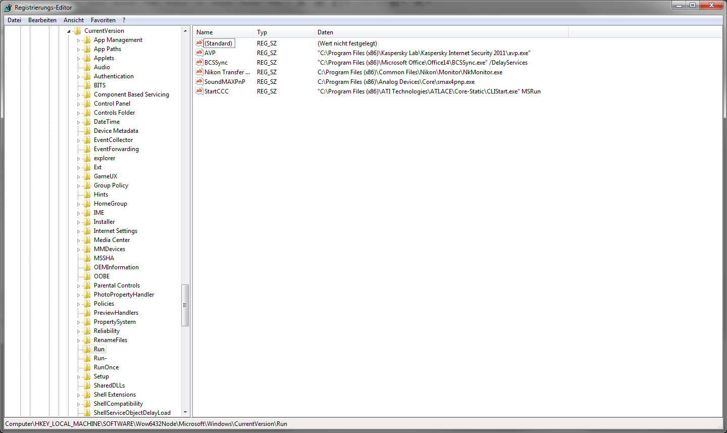Click the tree pane scrollbar thumb

pos(185,305)
